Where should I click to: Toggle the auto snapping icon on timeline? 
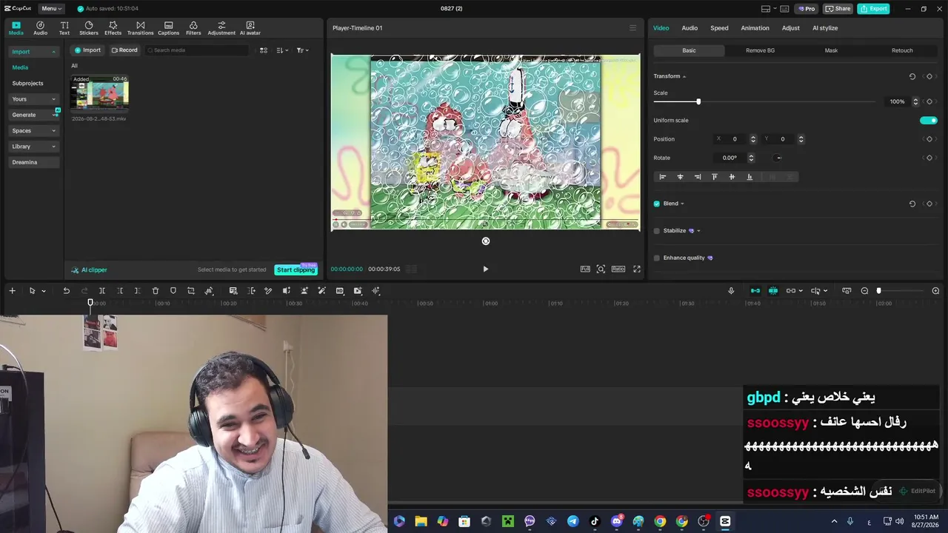coord(772,291)
